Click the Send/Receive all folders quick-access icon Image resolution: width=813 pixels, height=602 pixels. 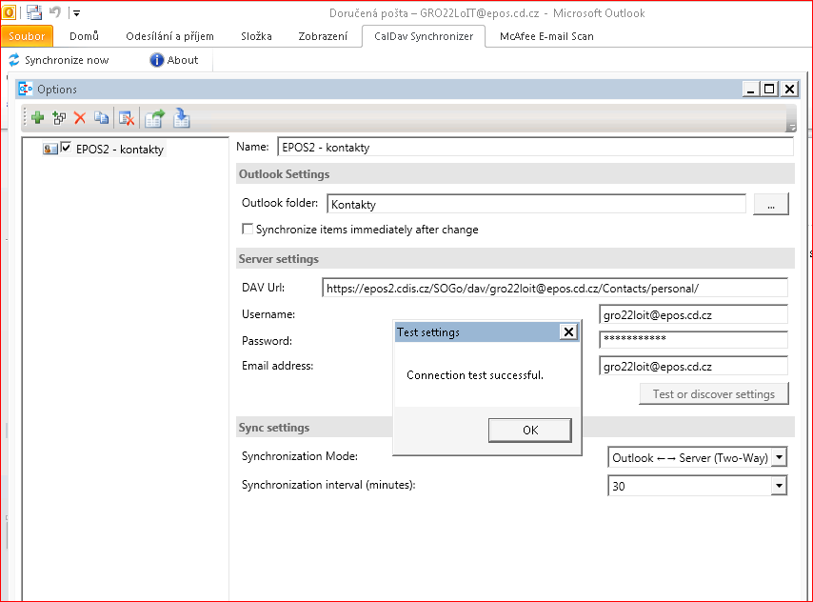point(34,12)
